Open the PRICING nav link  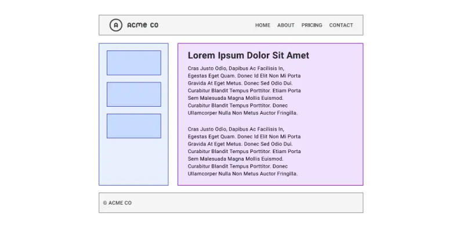(311, 25)
